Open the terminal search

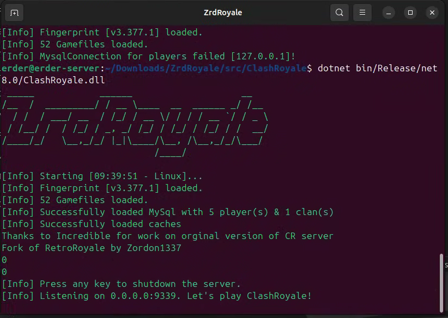point(339,13)
